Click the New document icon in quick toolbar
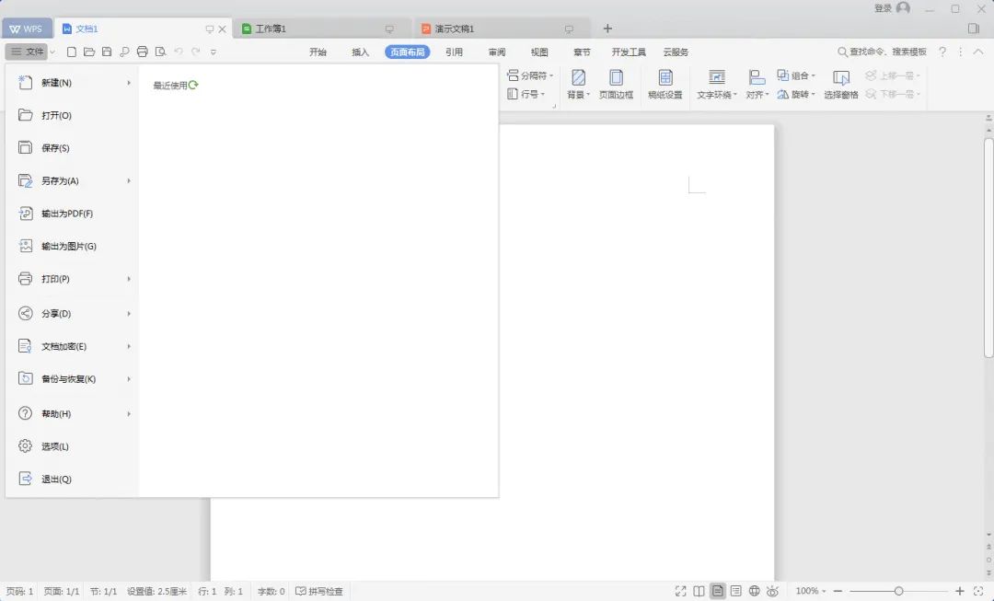Viewport: 994px width, 601px height. pyautogui.click(x=72, y=52)
